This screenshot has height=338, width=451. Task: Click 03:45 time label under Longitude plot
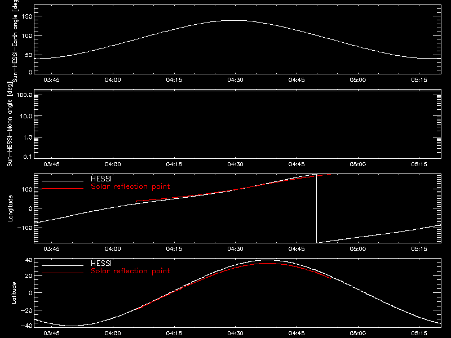51,249
